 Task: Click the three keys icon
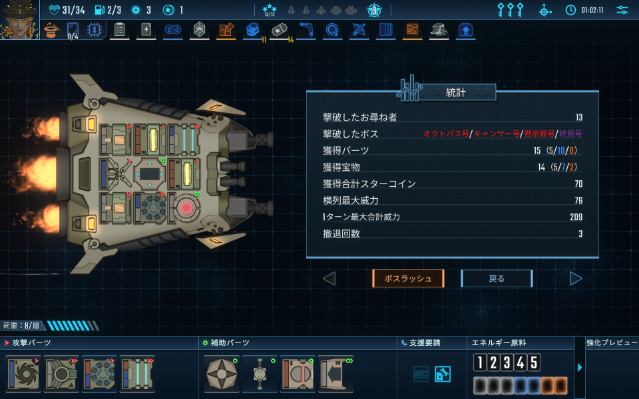pyautogui.click(x=511, y=10)
